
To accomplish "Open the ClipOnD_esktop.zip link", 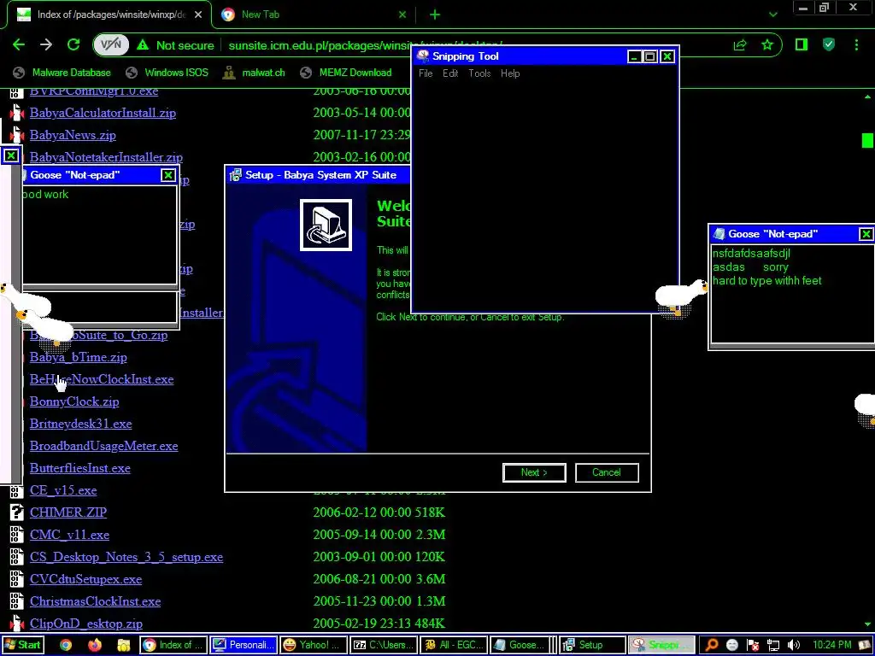I will point(86,624).
